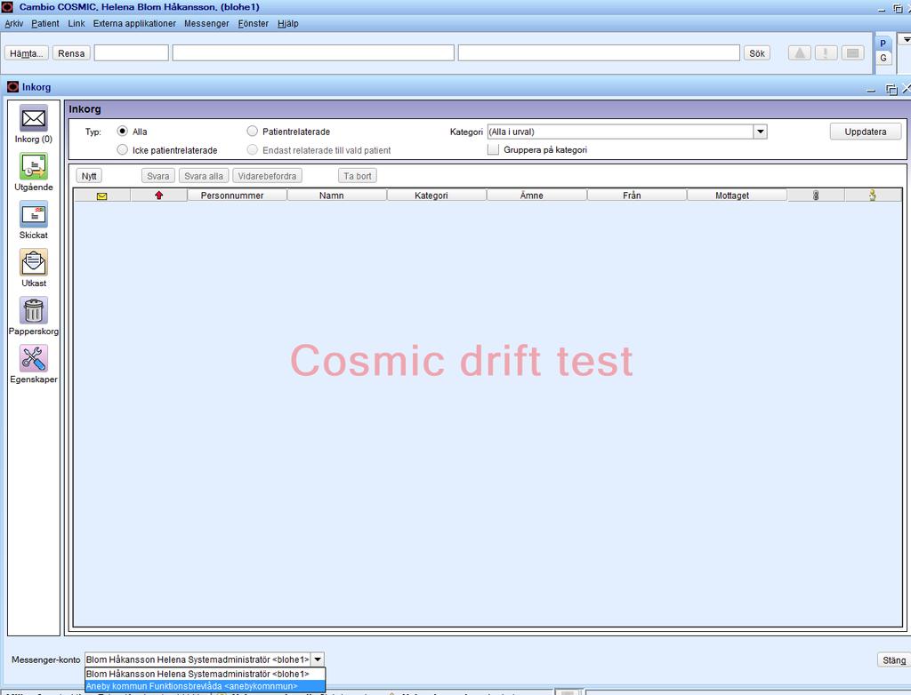This screenshot has width=911, height=695.
Task: Open the Utkast drafts icon
Action: coord(33,263)
